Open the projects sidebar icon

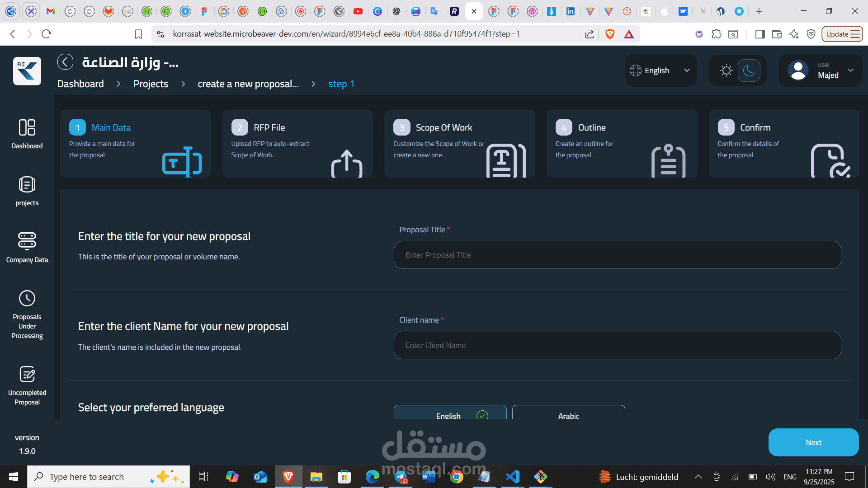click(x=27, y=185)
